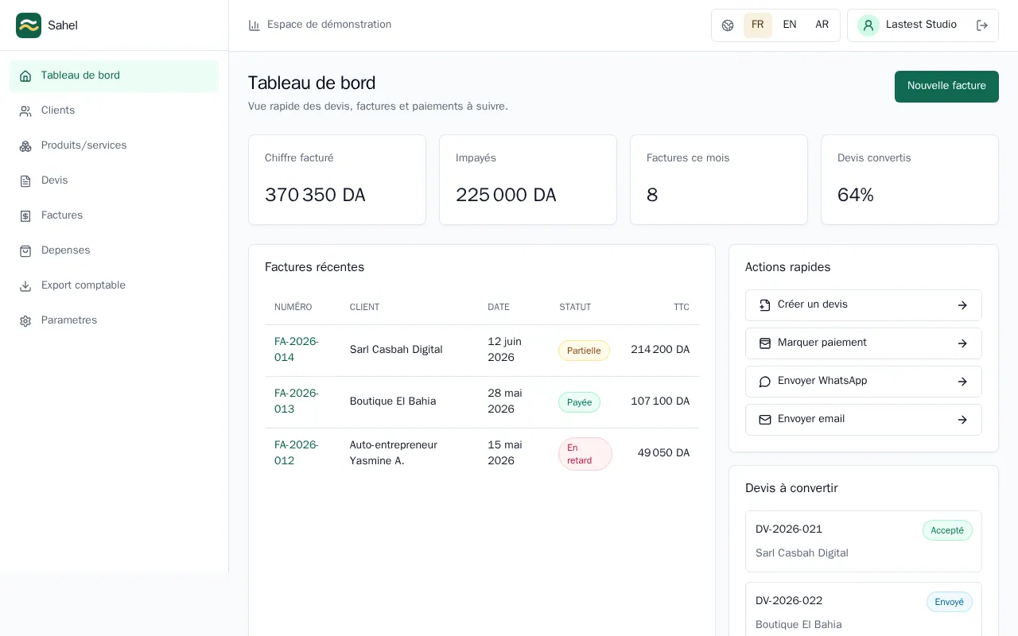This screenshot has height=636, width=1018.
Task: Click the bar chart icon beside Espace de démonstration
Action: point(254,25)
